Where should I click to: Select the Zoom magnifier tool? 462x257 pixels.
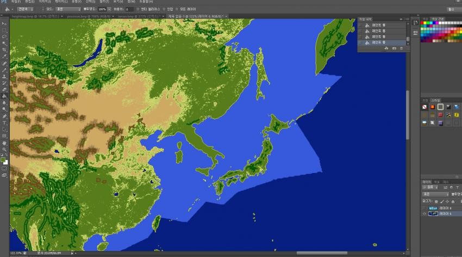4,149
